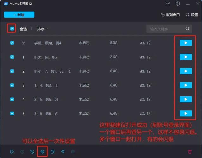Click the red delete trash icon
Image resolution: width=202 pixels, height=158 pixels.
(x=190, y=152)
